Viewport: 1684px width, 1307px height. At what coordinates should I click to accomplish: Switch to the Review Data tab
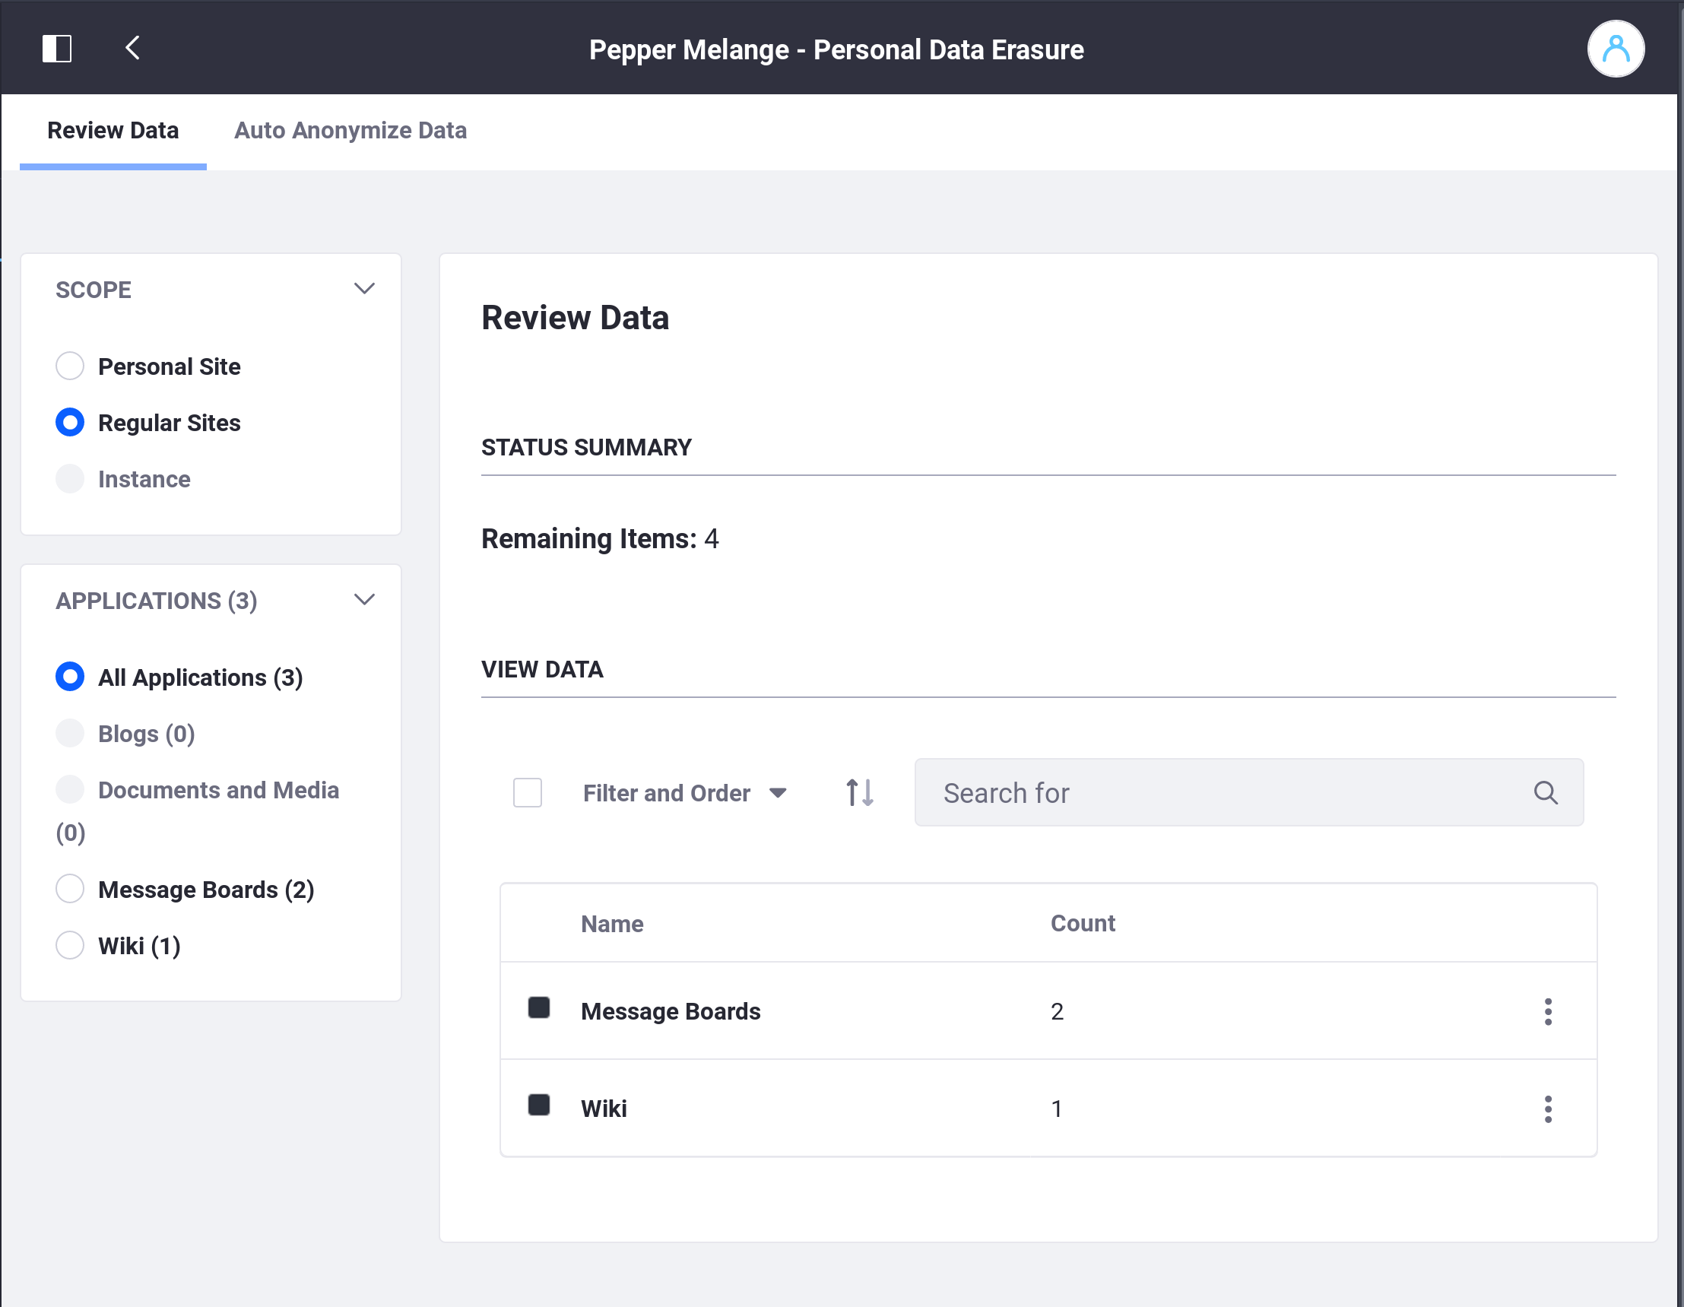point(113,130)
